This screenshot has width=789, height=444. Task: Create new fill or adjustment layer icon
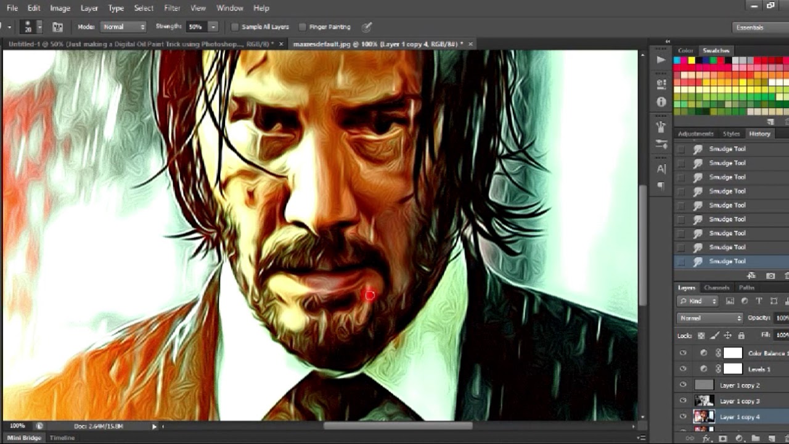point(740,438)
